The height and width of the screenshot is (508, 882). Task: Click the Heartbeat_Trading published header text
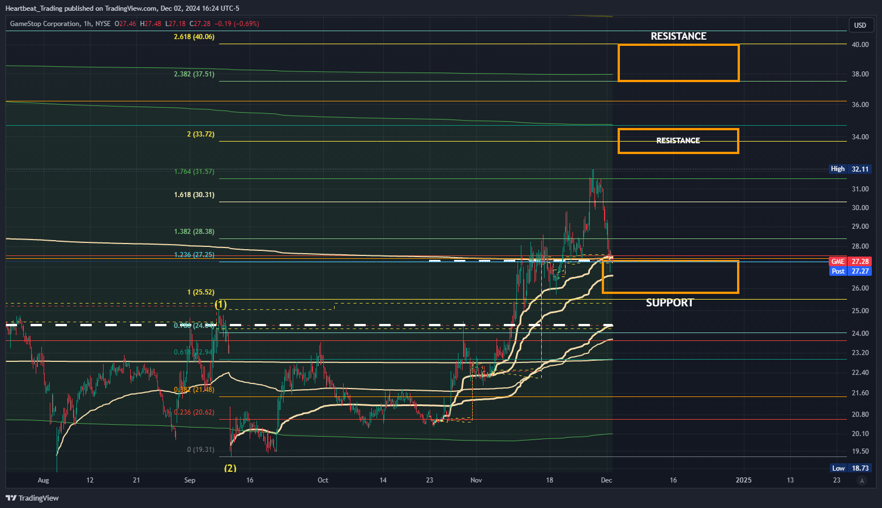coord(122,8)
